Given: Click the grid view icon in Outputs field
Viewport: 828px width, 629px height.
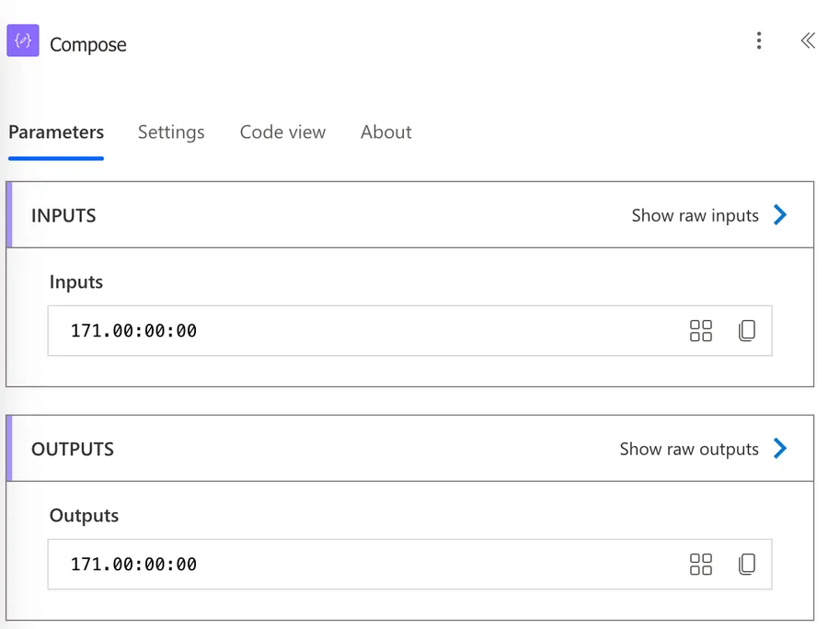Looking at the screenshot, I should tap(701, 565).
